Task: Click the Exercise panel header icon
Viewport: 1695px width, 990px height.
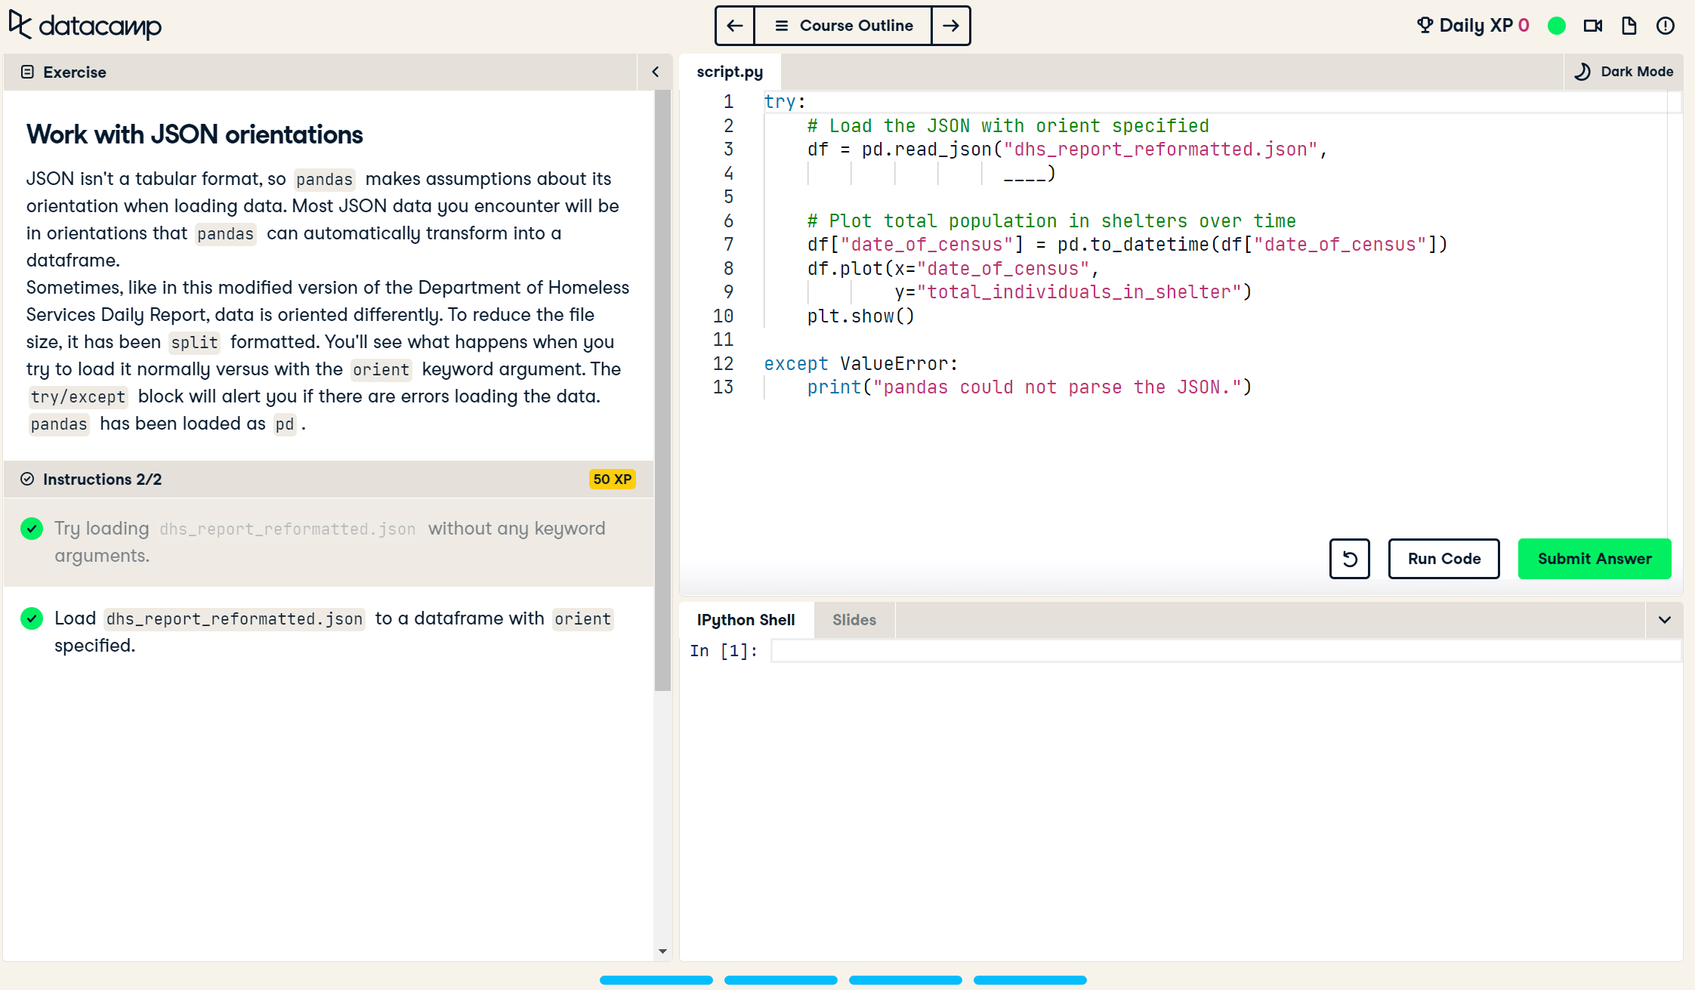Action: click(x=27, y=72)
